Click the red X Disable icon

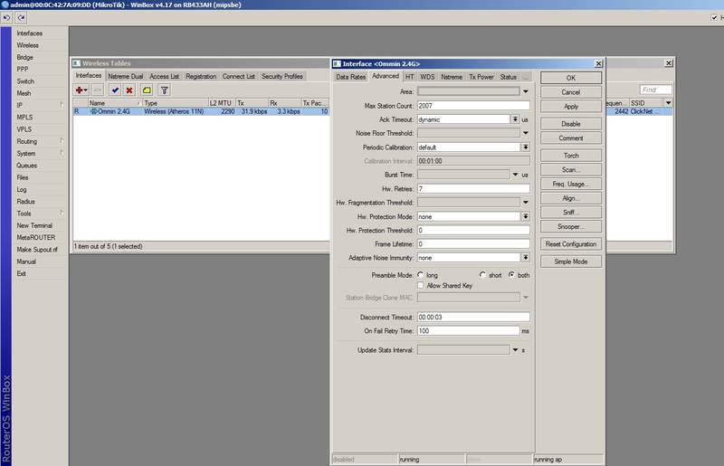pyautogui.click(x=129, y=90)
